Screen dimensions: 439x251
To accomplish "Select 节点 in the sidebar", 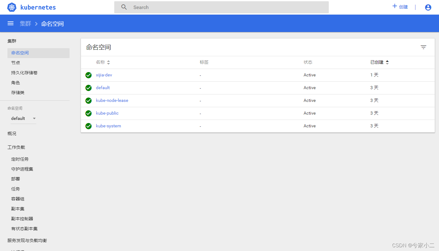I will [x=15, y=63].
